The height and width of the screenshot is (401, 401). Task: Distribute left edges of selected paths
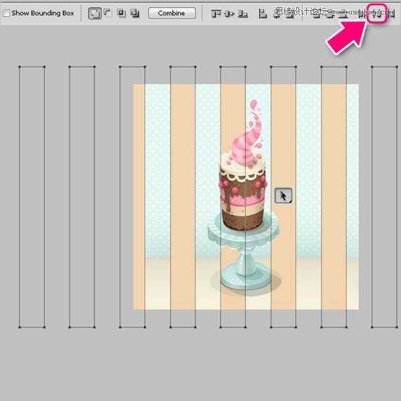tap(362, 13)
